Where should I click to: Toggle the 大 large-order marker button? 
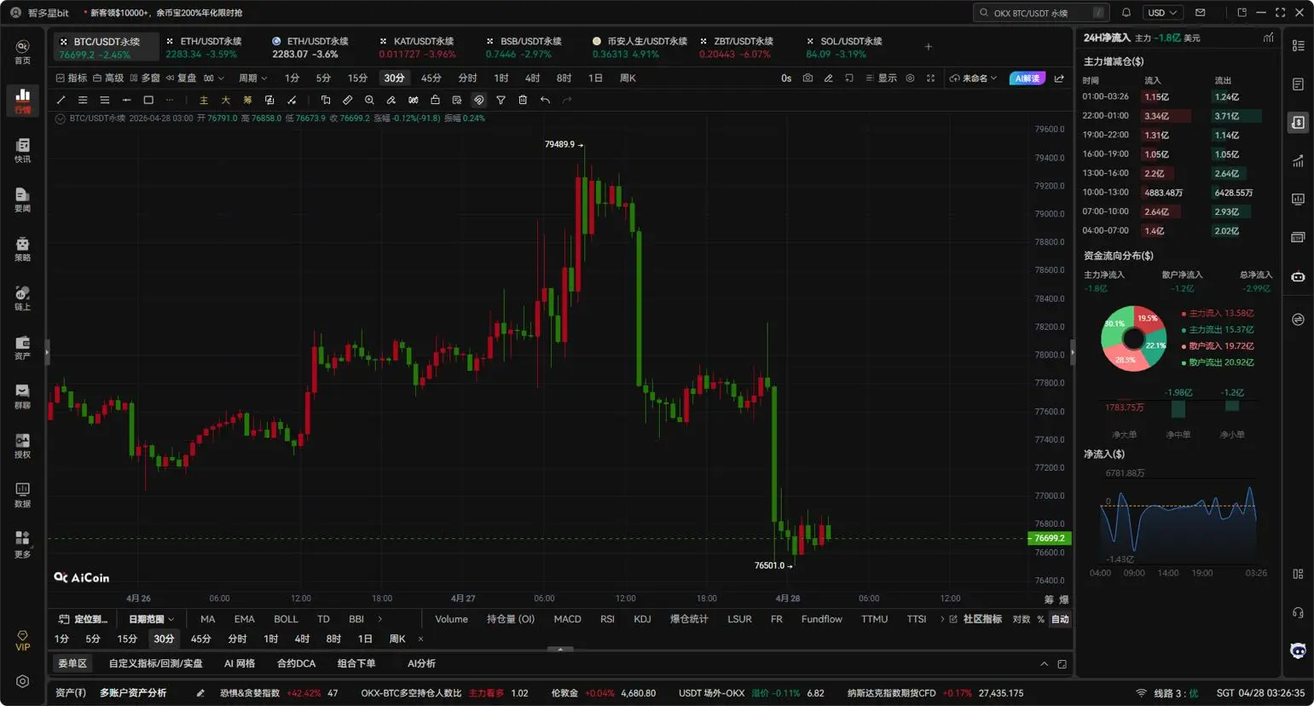[225, 100]
